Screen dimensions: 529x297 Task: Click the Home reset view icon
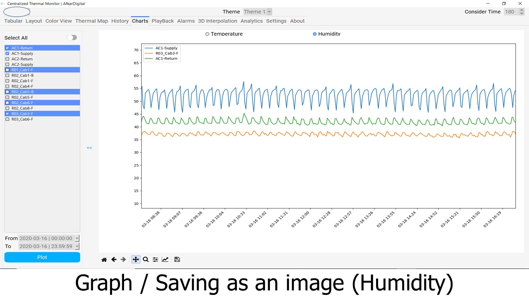(x=104, y=259)
